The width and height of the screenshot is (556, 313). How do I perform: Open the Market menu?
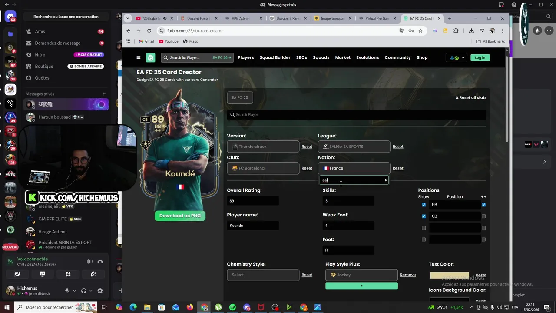tap(343, 57)
